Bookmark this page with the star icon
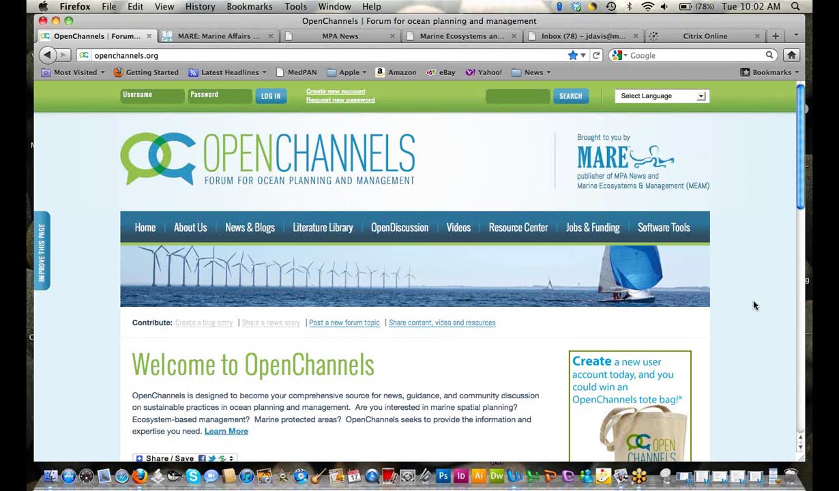Image resolution: width=839 pixels, height=491 pixels. 573,55
